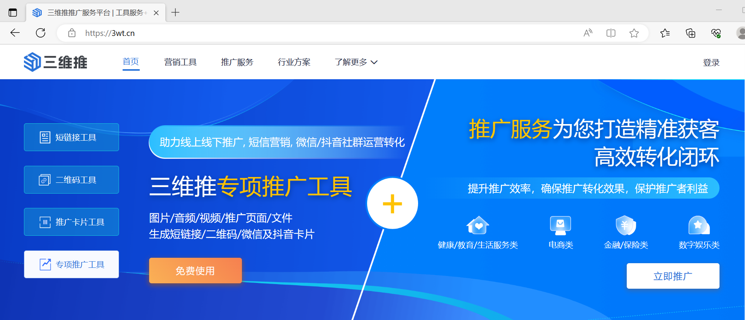The height and width of the screenshot is (320, 745).
Task: Open the 行业方案 menu item
Action: pos(294,62)
